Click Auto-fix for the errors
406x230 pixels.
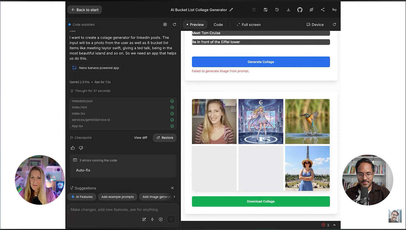coord(83,170)
